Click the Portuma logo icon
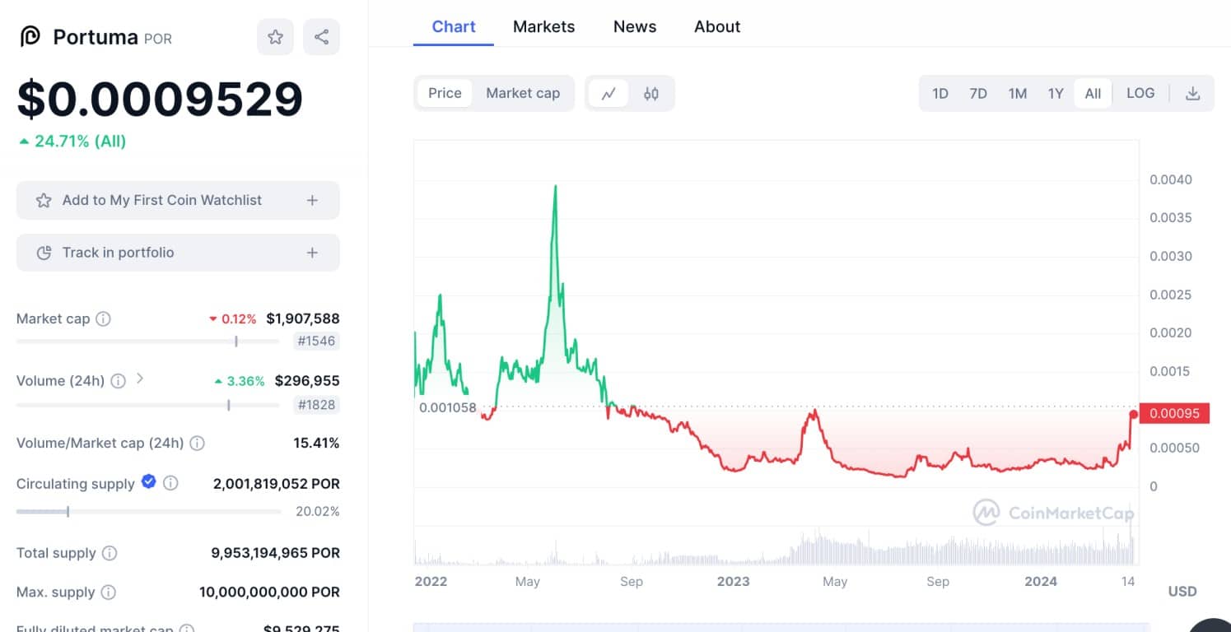This screenshot has width=1231, height=632. 30,36
